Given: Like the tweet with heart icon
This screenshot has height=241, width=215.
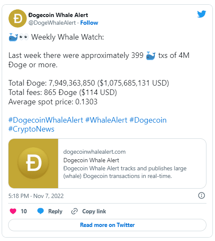Looking at the screenshot, I should coord(13,211).
